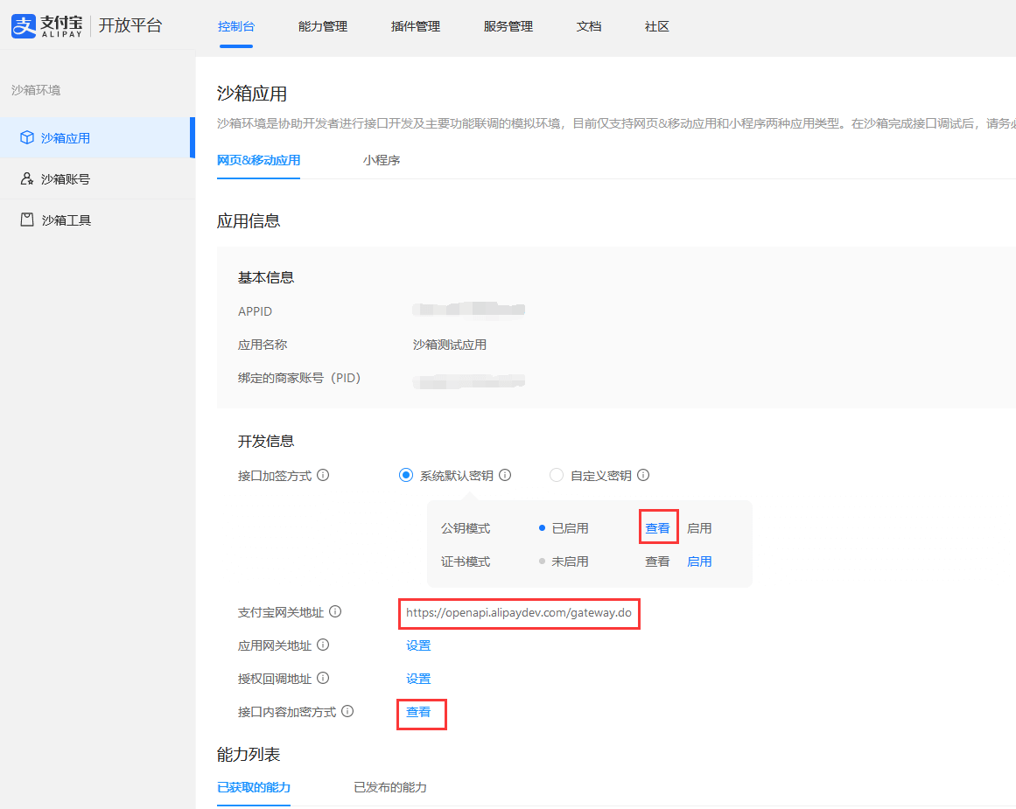Open the 社区 top navigation item
The height and width of the screenshot is (809, 1016).
(656, 26)
